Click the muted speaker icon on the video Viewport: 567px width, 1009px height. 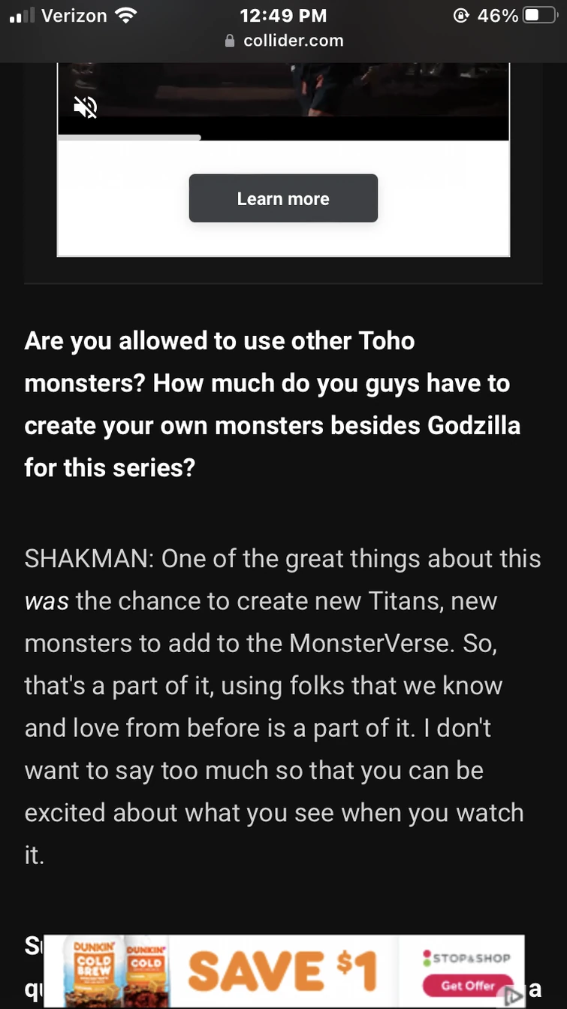pos(86,107)
